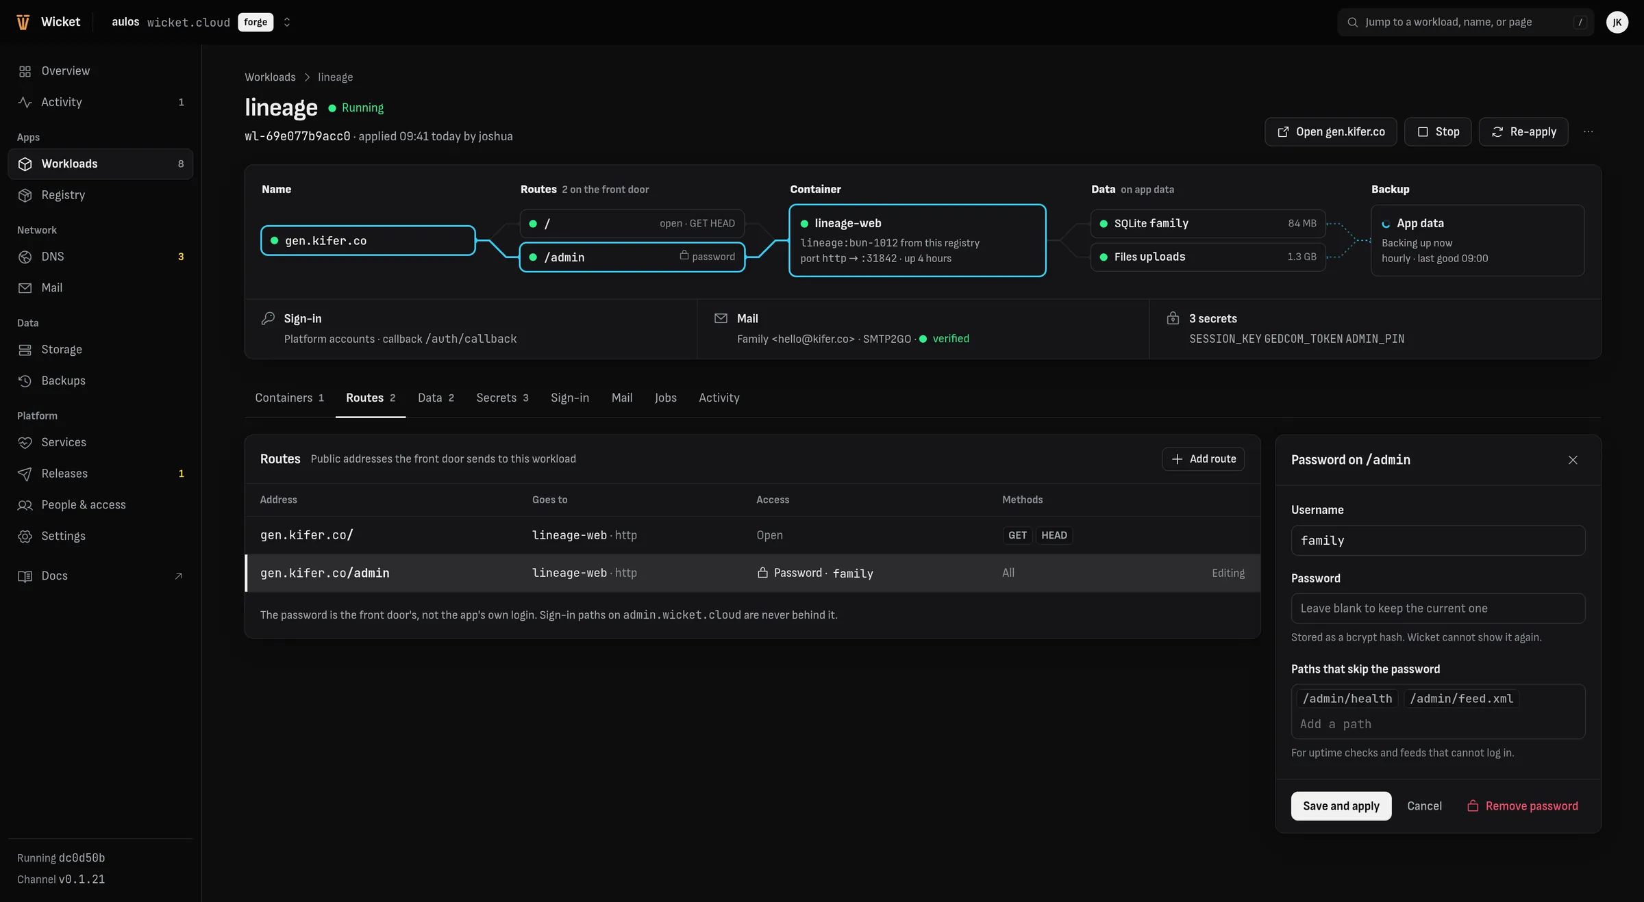Stop the lineage workload
Screen dimensions: 1644x902
[x=1438, y=131]
